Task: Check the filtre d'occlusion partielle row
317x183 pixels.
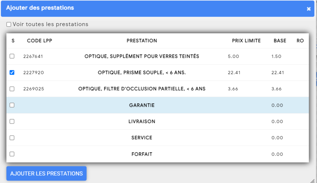Action: (12, 89)
